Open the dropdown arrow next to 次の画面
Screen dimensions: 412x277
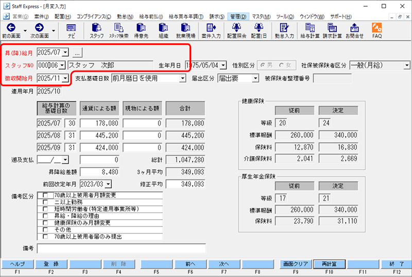coord(54,31)
